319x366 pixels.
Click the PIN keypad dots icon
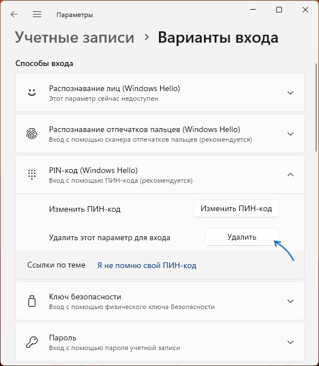coord(32,175)
